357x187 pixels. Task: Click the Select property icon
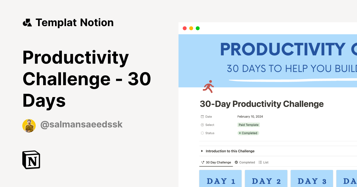coord(202,125)
